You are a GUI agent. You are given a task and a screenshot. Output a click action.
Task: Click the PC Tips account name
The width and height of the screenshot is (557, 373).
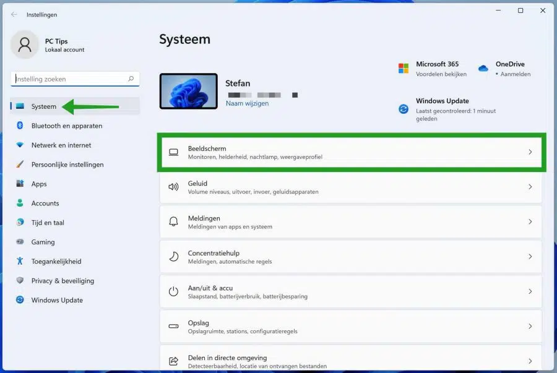(56, 41)
